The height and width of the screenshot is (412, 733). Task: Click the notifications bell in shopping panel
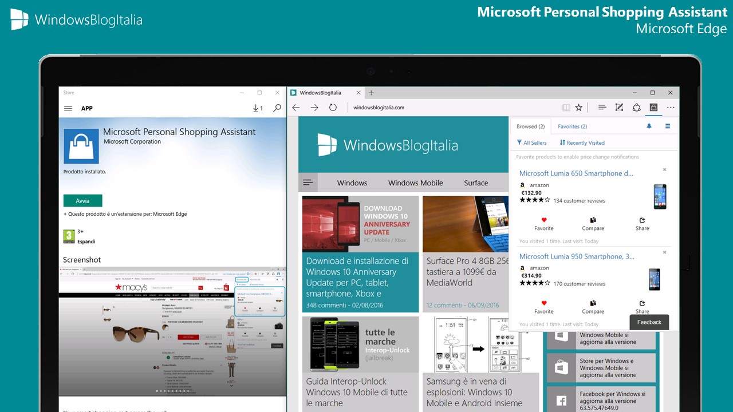tap(649, 126)
